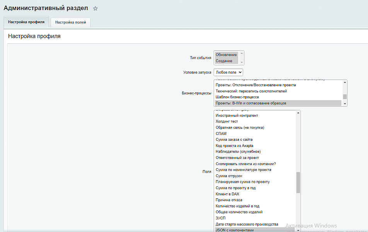Click the business processes list scrollbar thumb
Image resolution: width=368 pixels, height=232 pixels.
tap(345, 97)
